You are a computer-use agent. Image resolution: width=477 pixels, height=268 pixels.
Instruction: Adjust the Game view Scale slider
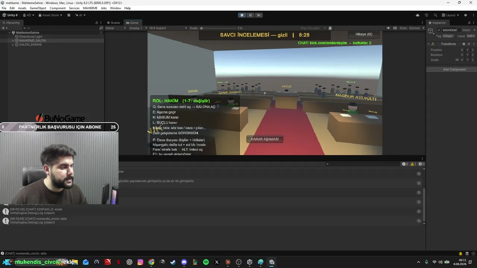tap(218, 28)
